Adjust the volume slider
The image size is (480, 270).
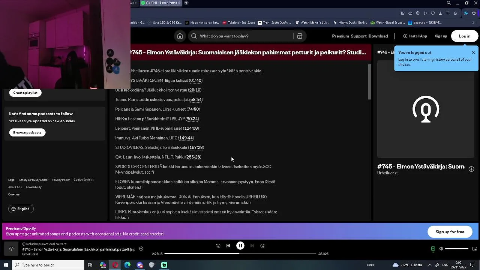[x=457, y=249]
